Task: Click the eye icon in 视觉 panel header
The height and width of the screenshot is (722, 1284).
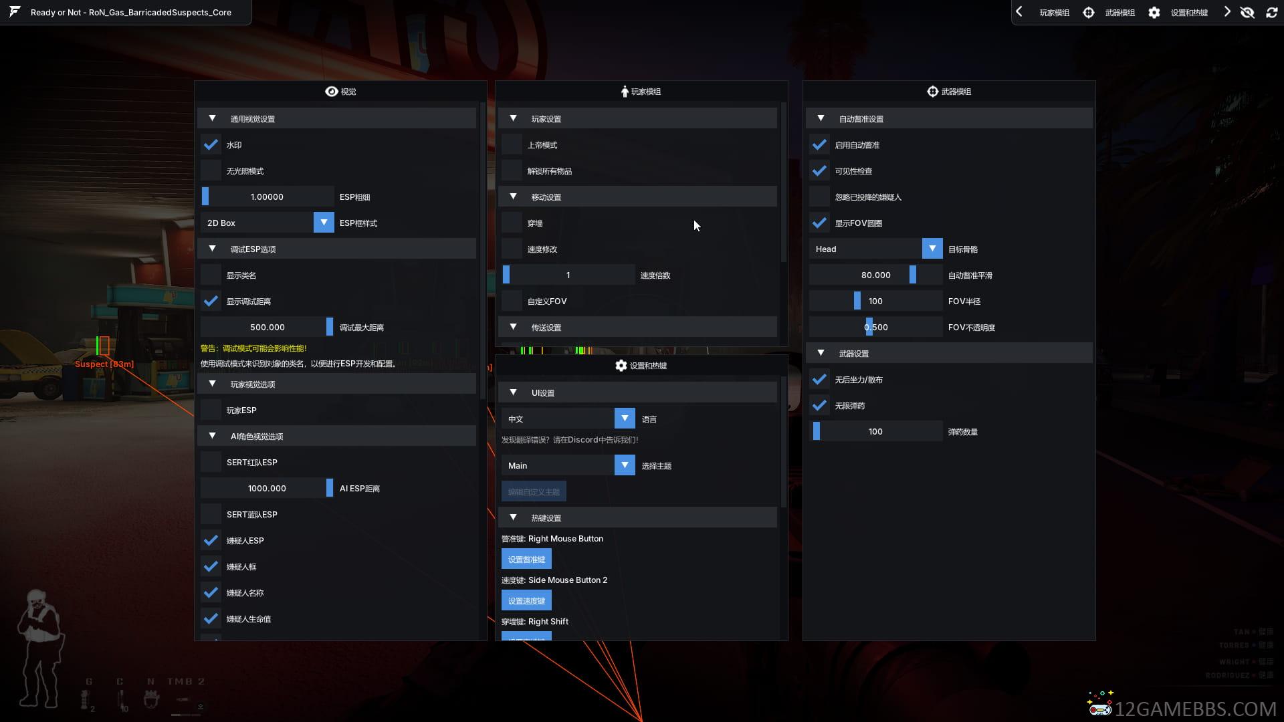Action: (x=331, y=91)
